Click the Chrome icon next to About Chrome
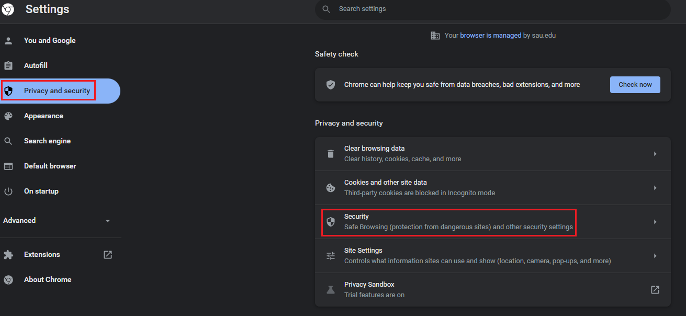This screenshot has width=686, height=316. (8, 280)
